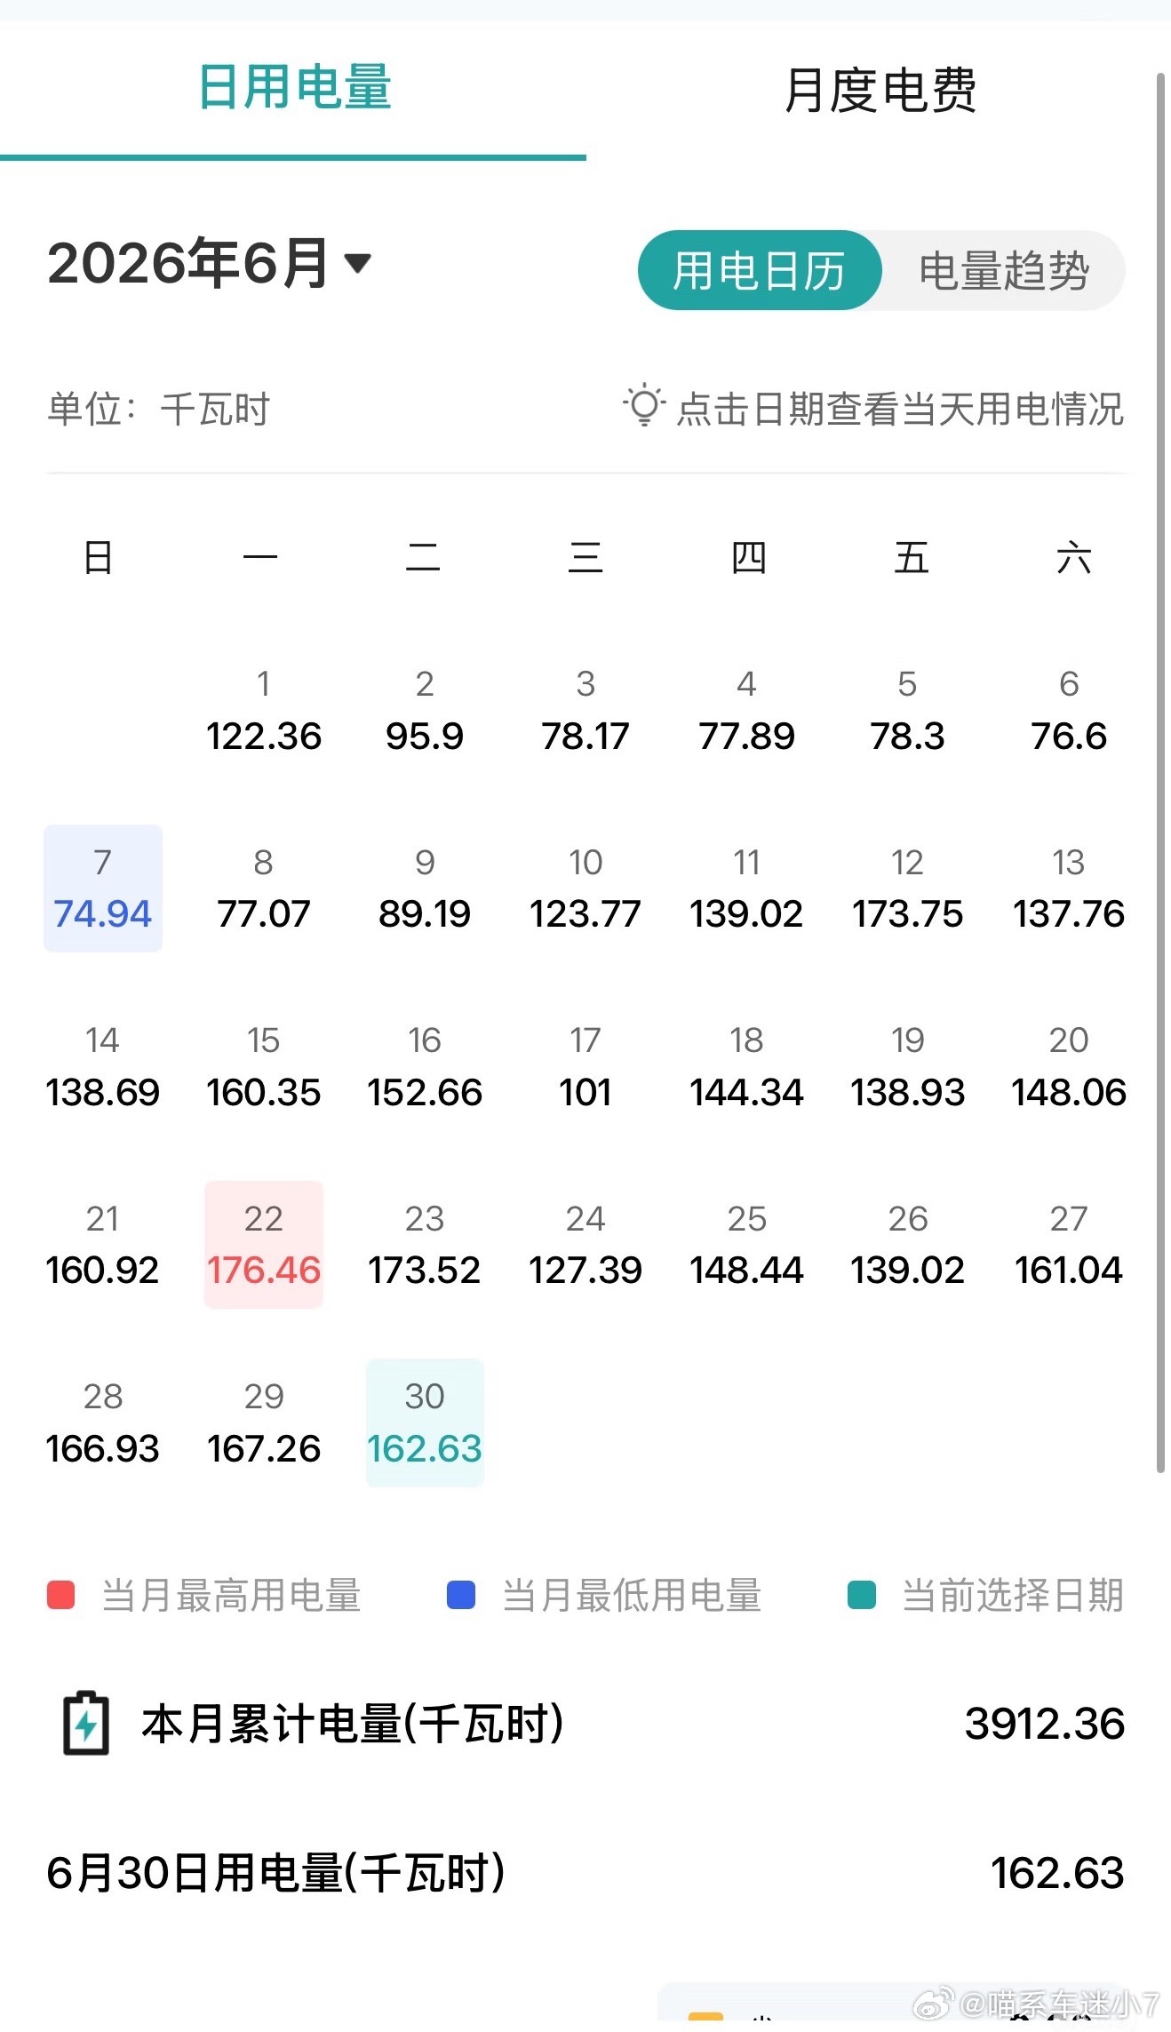This screenshot has height=2032, width=1171.
Task: Click the teal selected-date legend square
Action: (862, 1595)
